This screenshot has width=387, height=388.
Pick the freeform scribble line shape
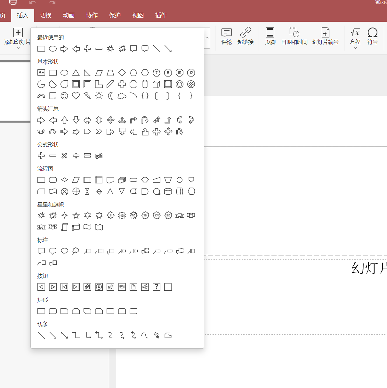[157, 335]
